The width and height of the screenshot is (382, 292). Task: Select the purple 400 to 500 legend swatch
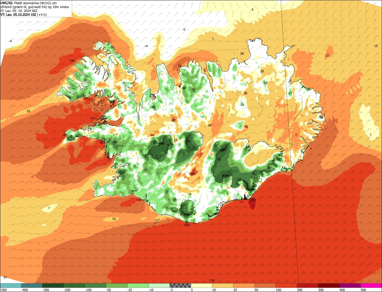click(350, 285)
